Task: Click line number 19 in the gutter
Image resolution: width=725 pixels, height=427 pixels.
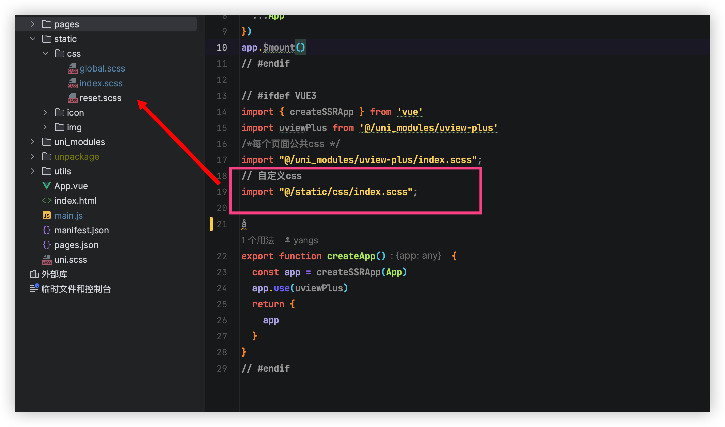Action: pyautogui.click(x=222, y=192)
